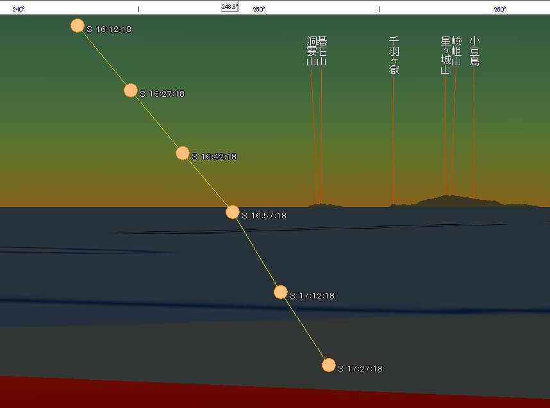The width and height of the screenshot is (550, 408).
Task: Click the sun marker at 17:27:18
Action: (x=328, y=365)
